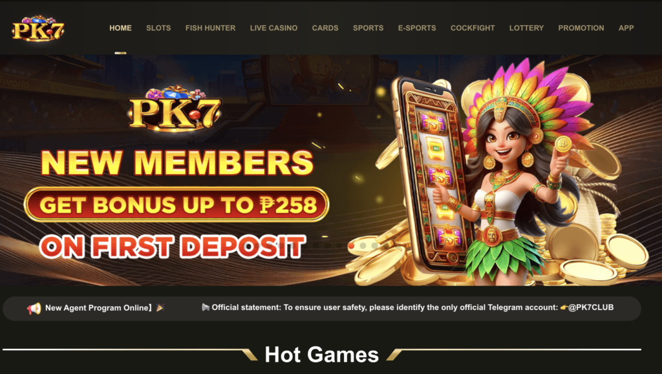Select the LOTTERY menu item
This screenshot has width=662, height=374.
(526, 28)
